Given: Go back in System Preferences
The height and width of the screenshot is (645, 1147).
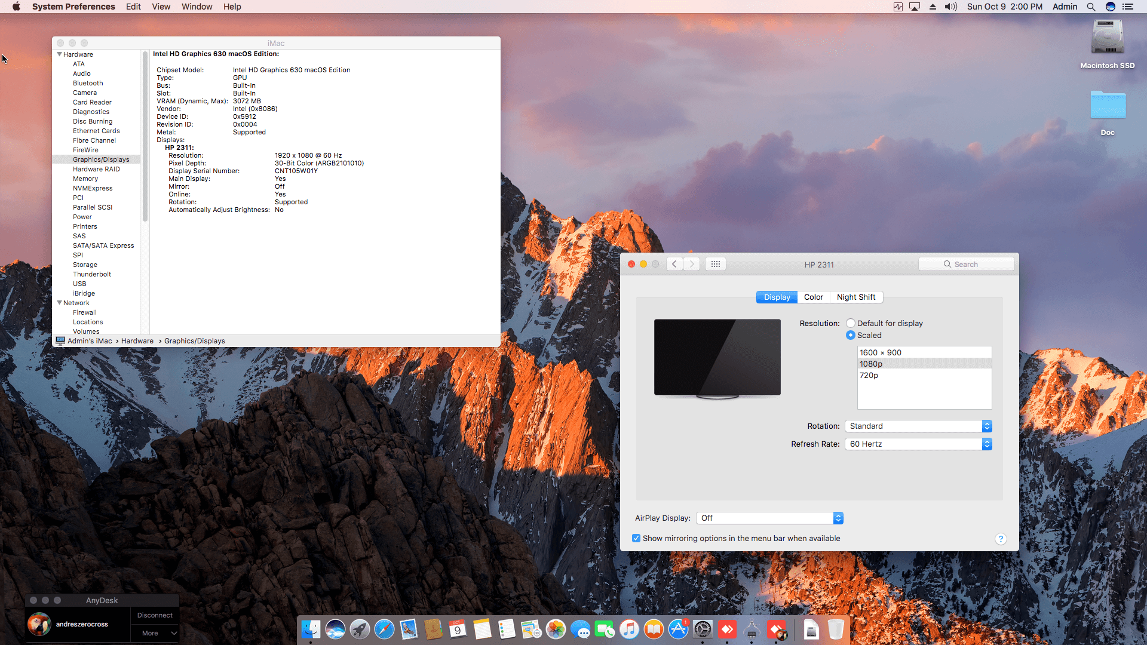Looking at the screenshot, I should 674,264.
